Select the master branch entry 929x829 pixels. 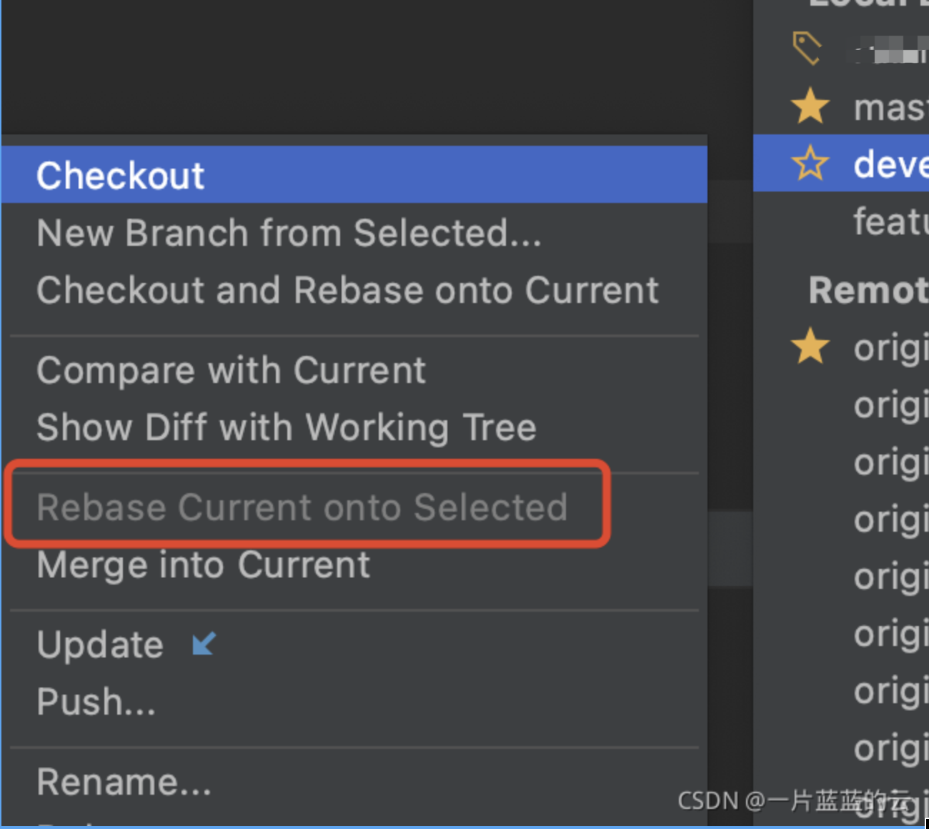[888, 106]
